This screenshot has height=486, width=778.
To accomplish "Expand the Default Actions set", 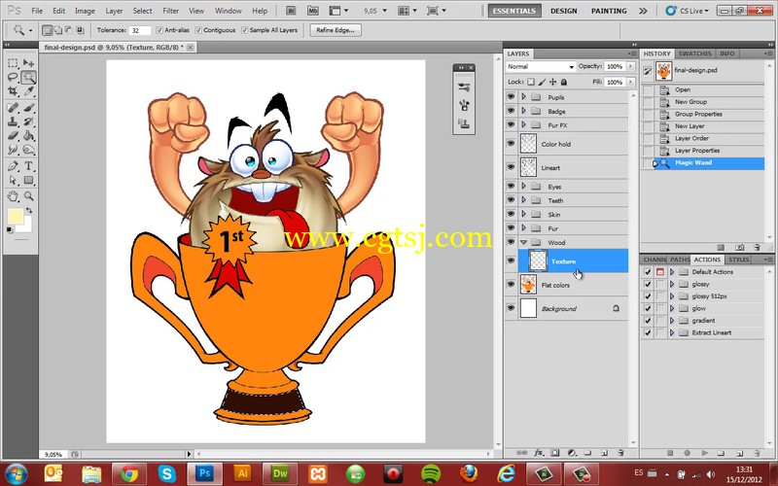I will pos(672,272).
